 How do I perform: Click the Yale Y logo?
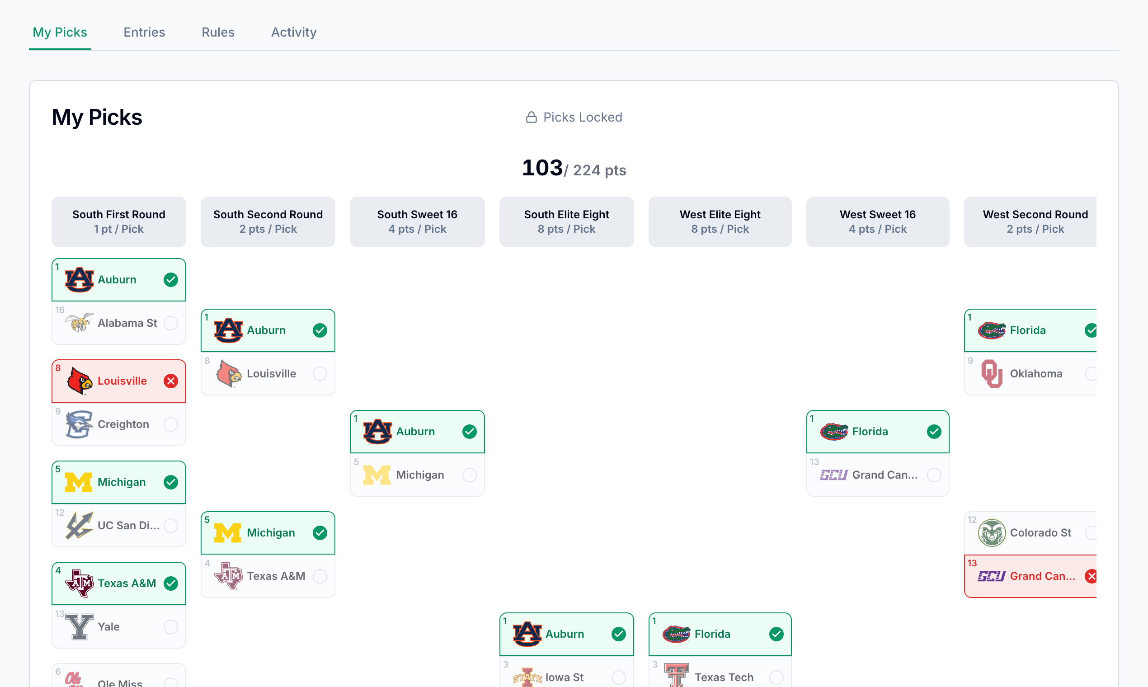tap(79, 626)
